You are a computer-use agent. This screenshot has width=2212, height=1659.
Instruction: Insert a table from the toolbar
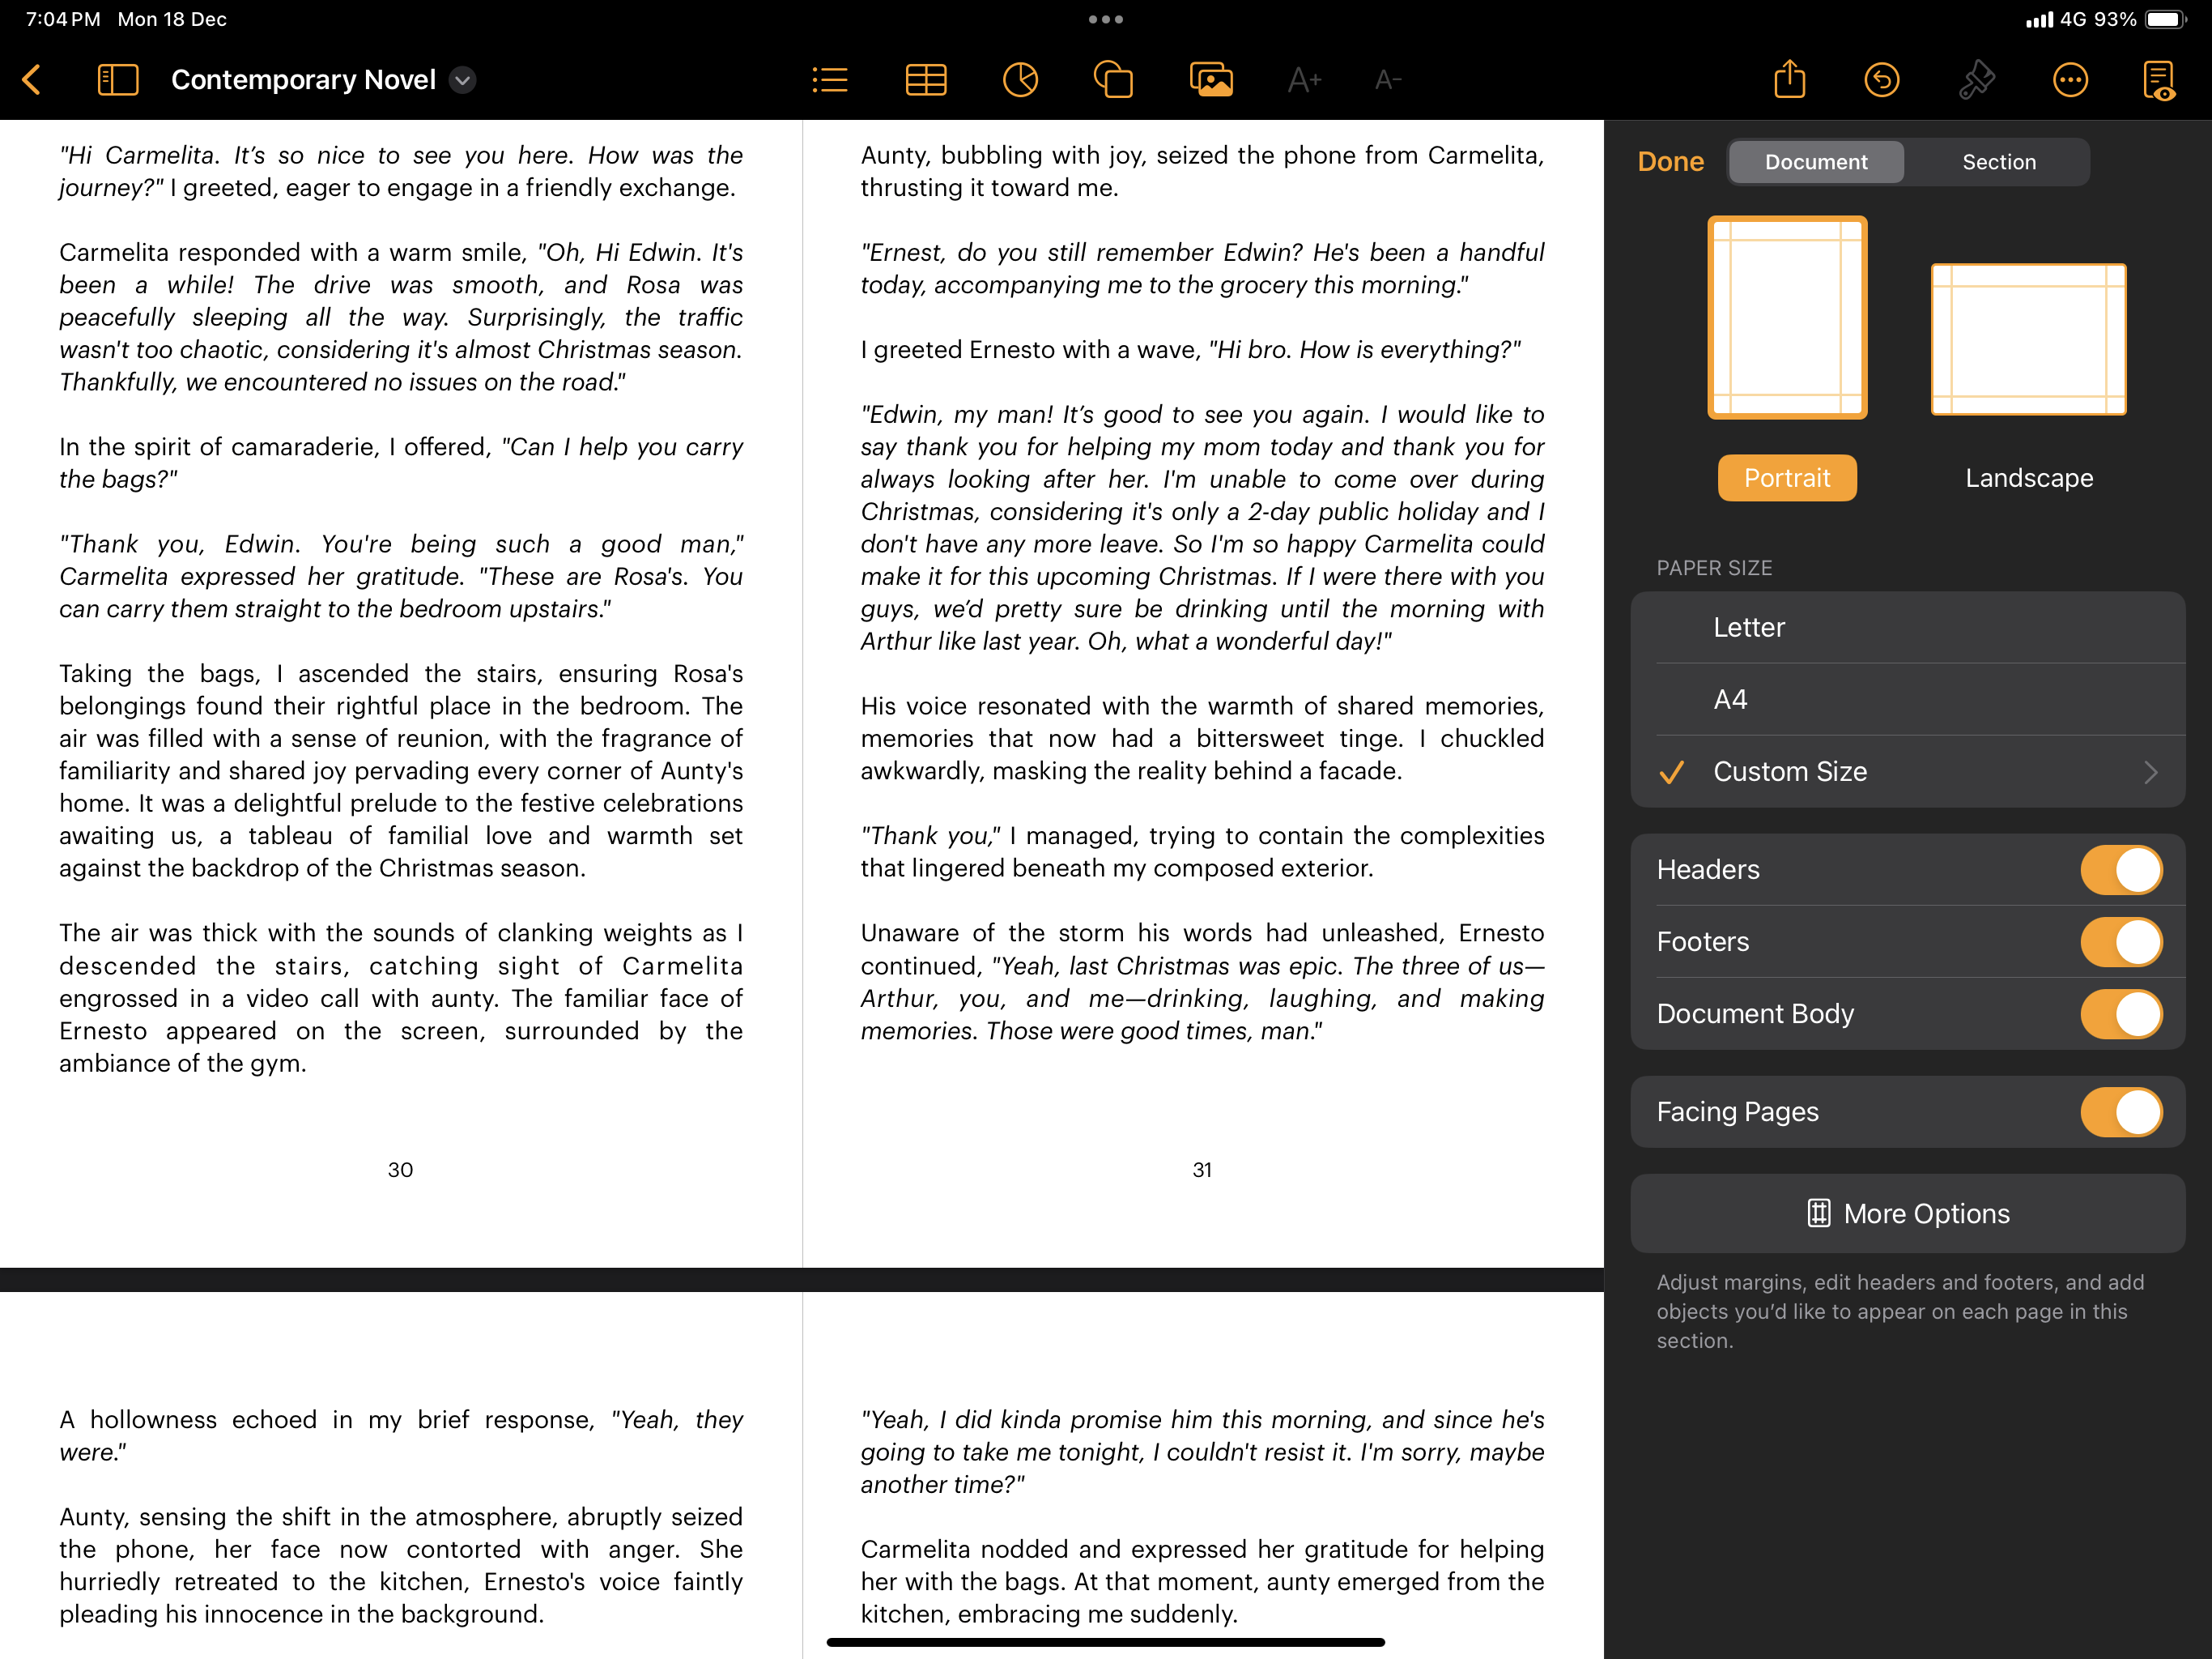click(925, 80)
